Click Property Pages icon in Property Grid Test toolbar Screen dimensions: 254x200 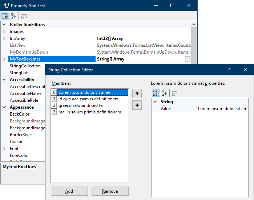point(24,16)
